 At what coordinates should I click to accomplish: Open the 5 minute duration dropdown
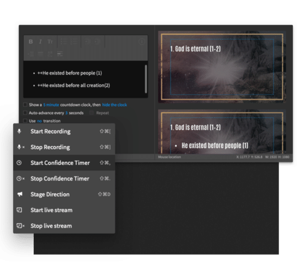51,105
